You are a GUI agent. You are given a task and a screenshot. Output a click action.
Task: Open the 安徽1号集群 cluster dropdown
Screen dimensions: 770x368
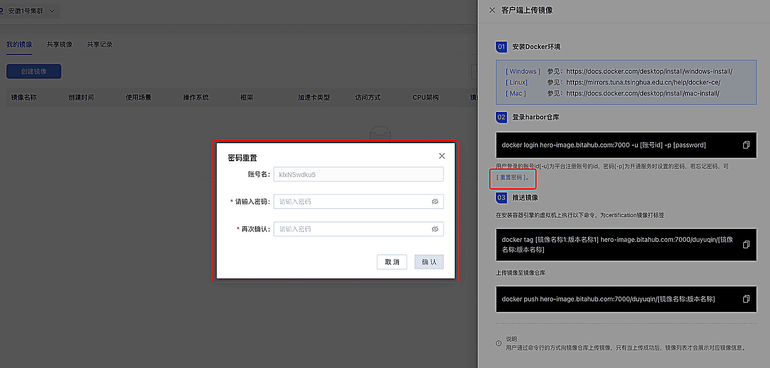pyautogui.click(x=30, y=11)
